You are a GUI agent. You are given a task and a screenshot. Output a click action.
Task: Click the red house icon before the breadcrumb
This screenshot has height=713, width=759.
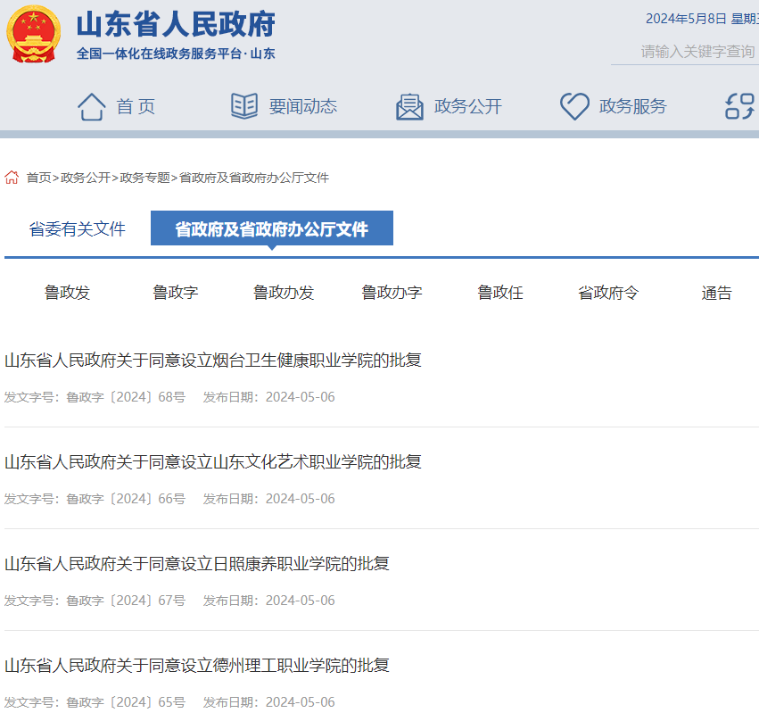pos(12,178)
